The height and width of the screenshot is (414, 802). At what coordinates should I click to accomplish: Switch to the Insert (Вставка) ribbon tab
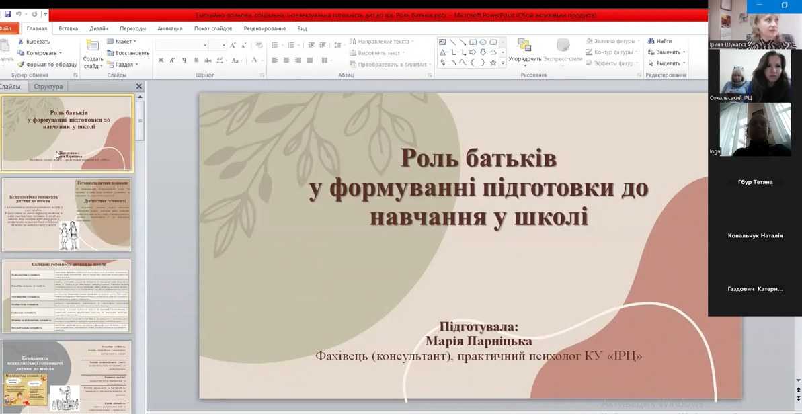point(68,28)
